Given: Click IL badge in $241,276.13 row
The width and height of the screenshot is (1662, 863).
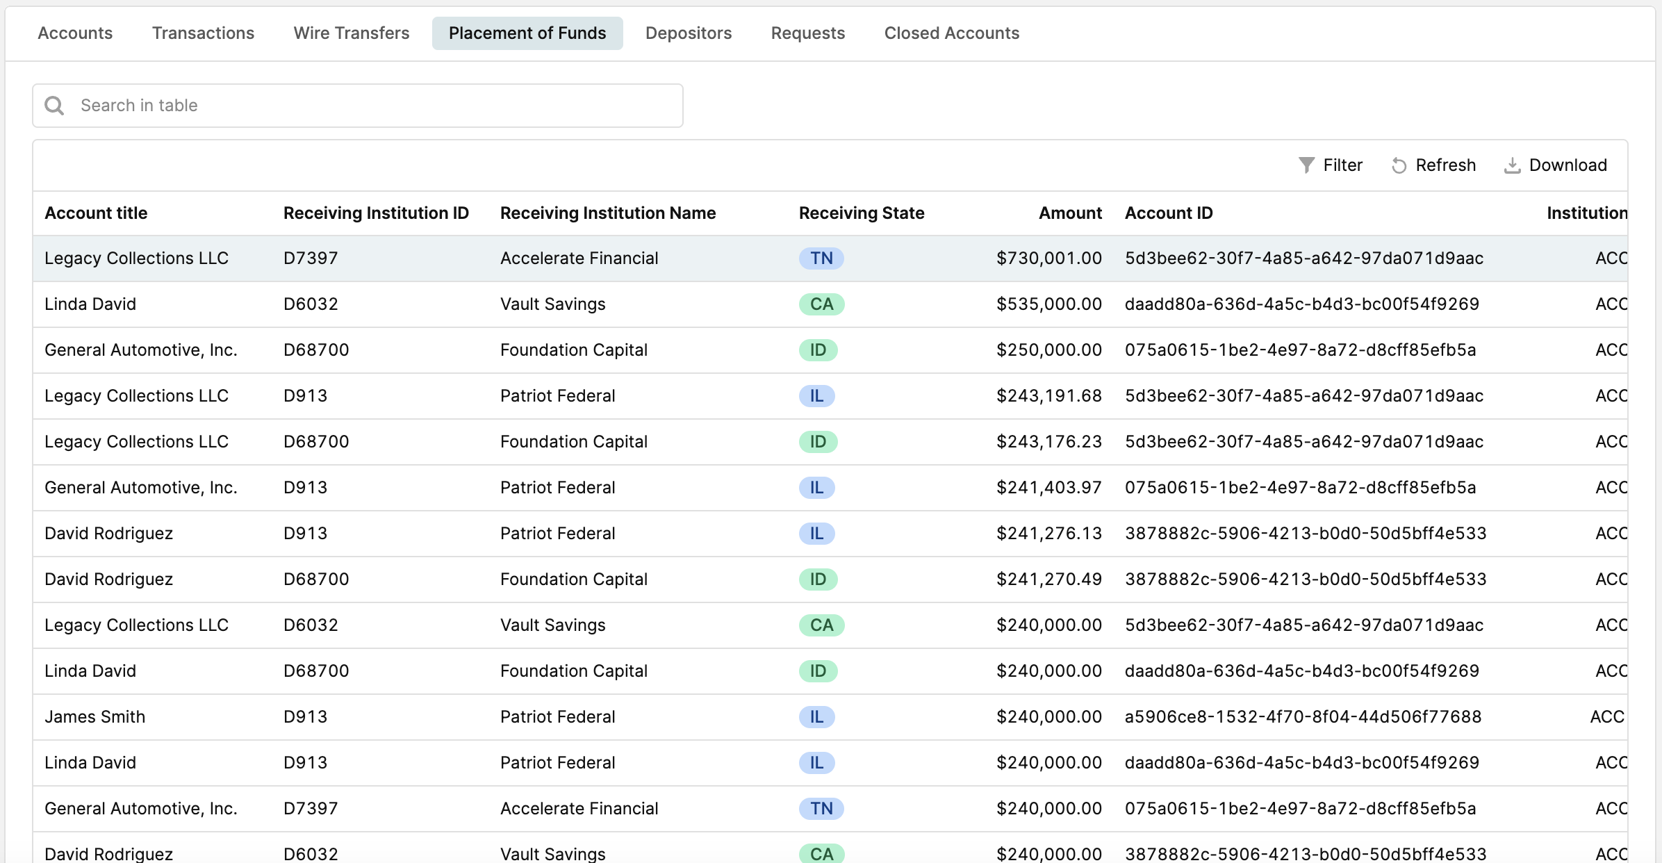Looking at the screenshot, I should tap(816, 534).
